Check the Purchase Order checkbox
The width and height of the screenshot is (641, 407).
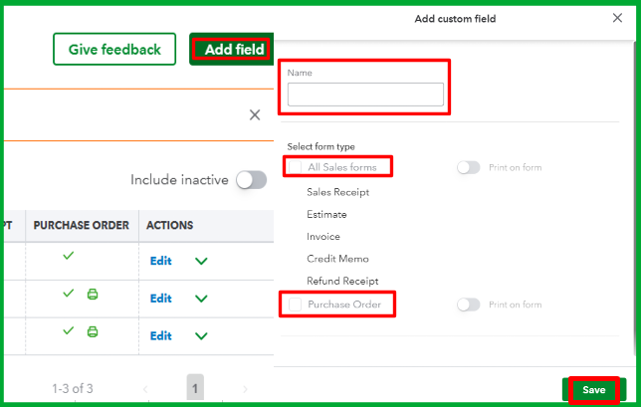coord(296,304)
